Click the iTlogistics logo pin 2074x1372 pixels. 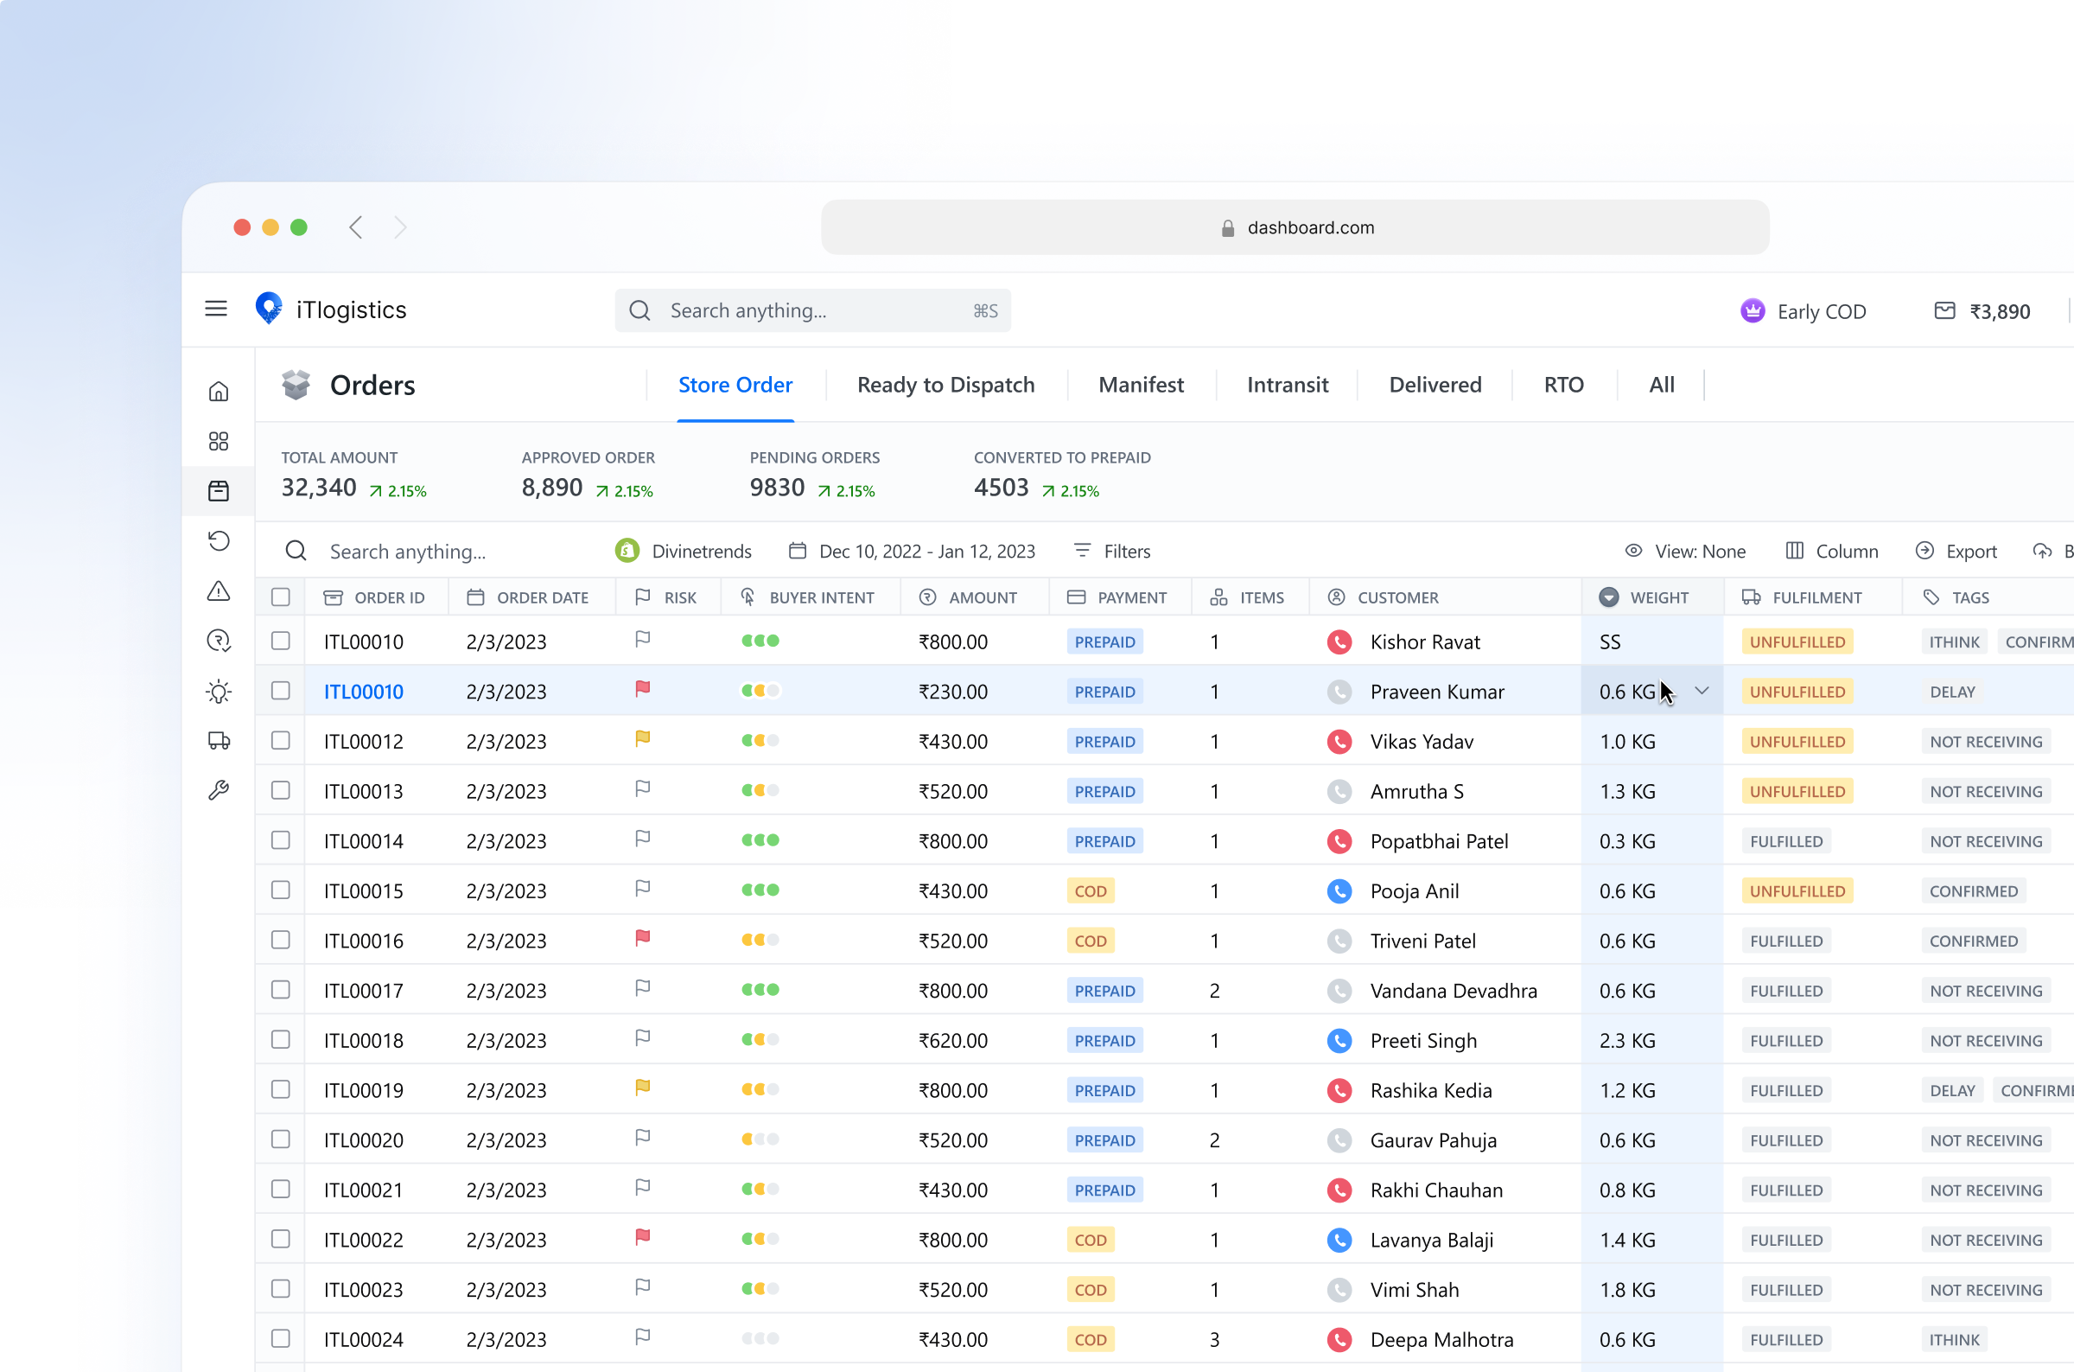pos(269,309)
